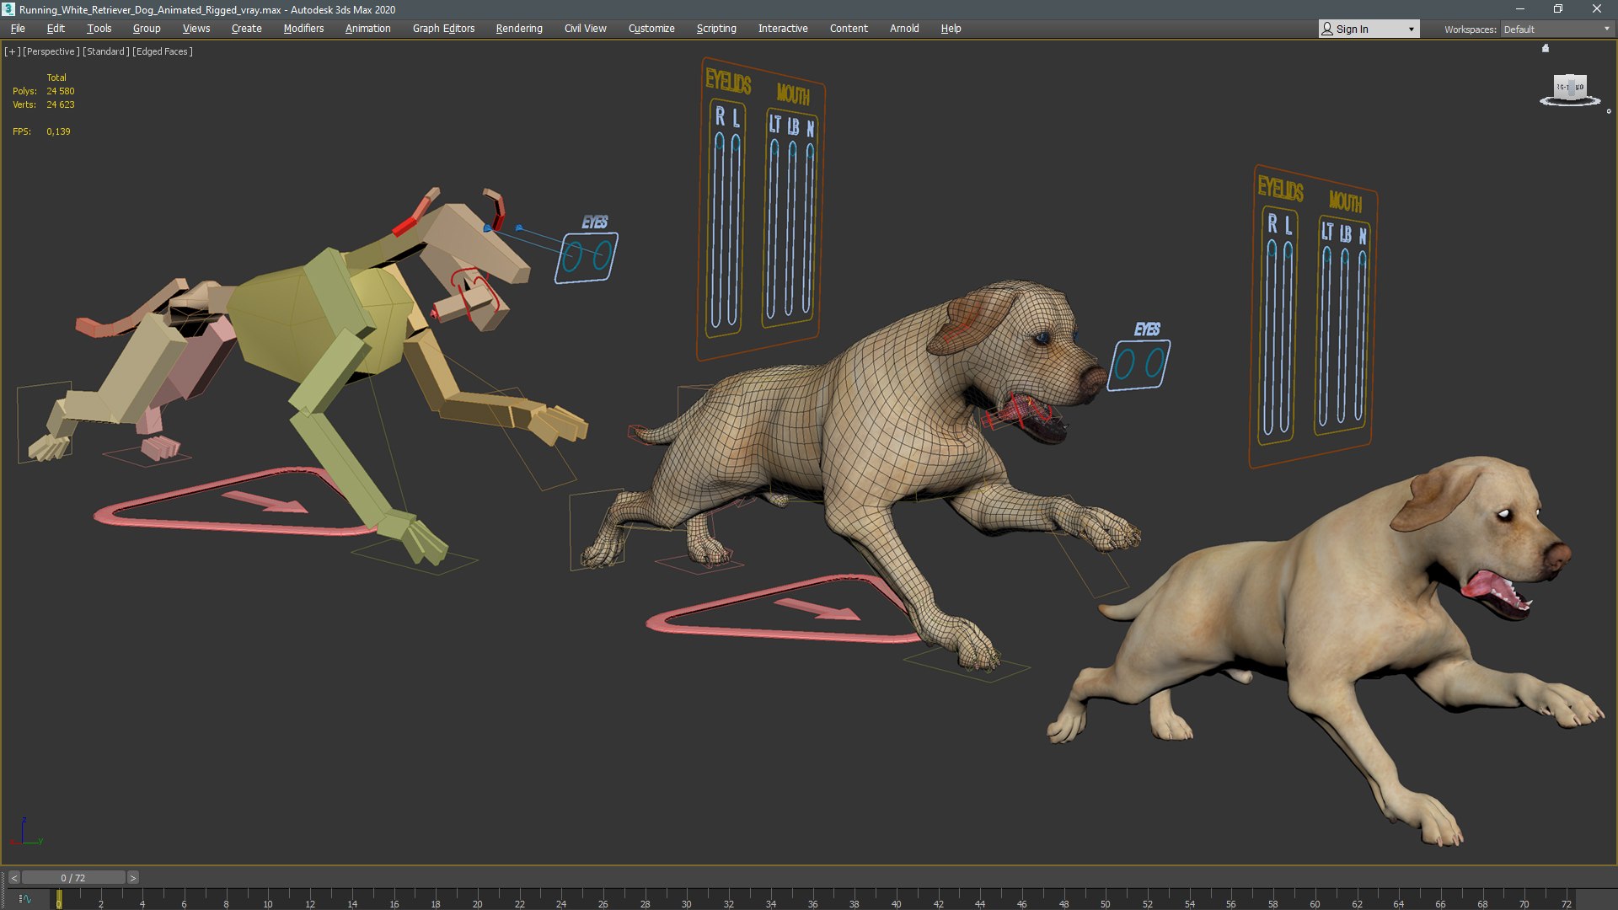This screenshot has height=910, width=1618.
Task: Open the Scripting menu
Action: pyautogui.click(x=716, y=29)
